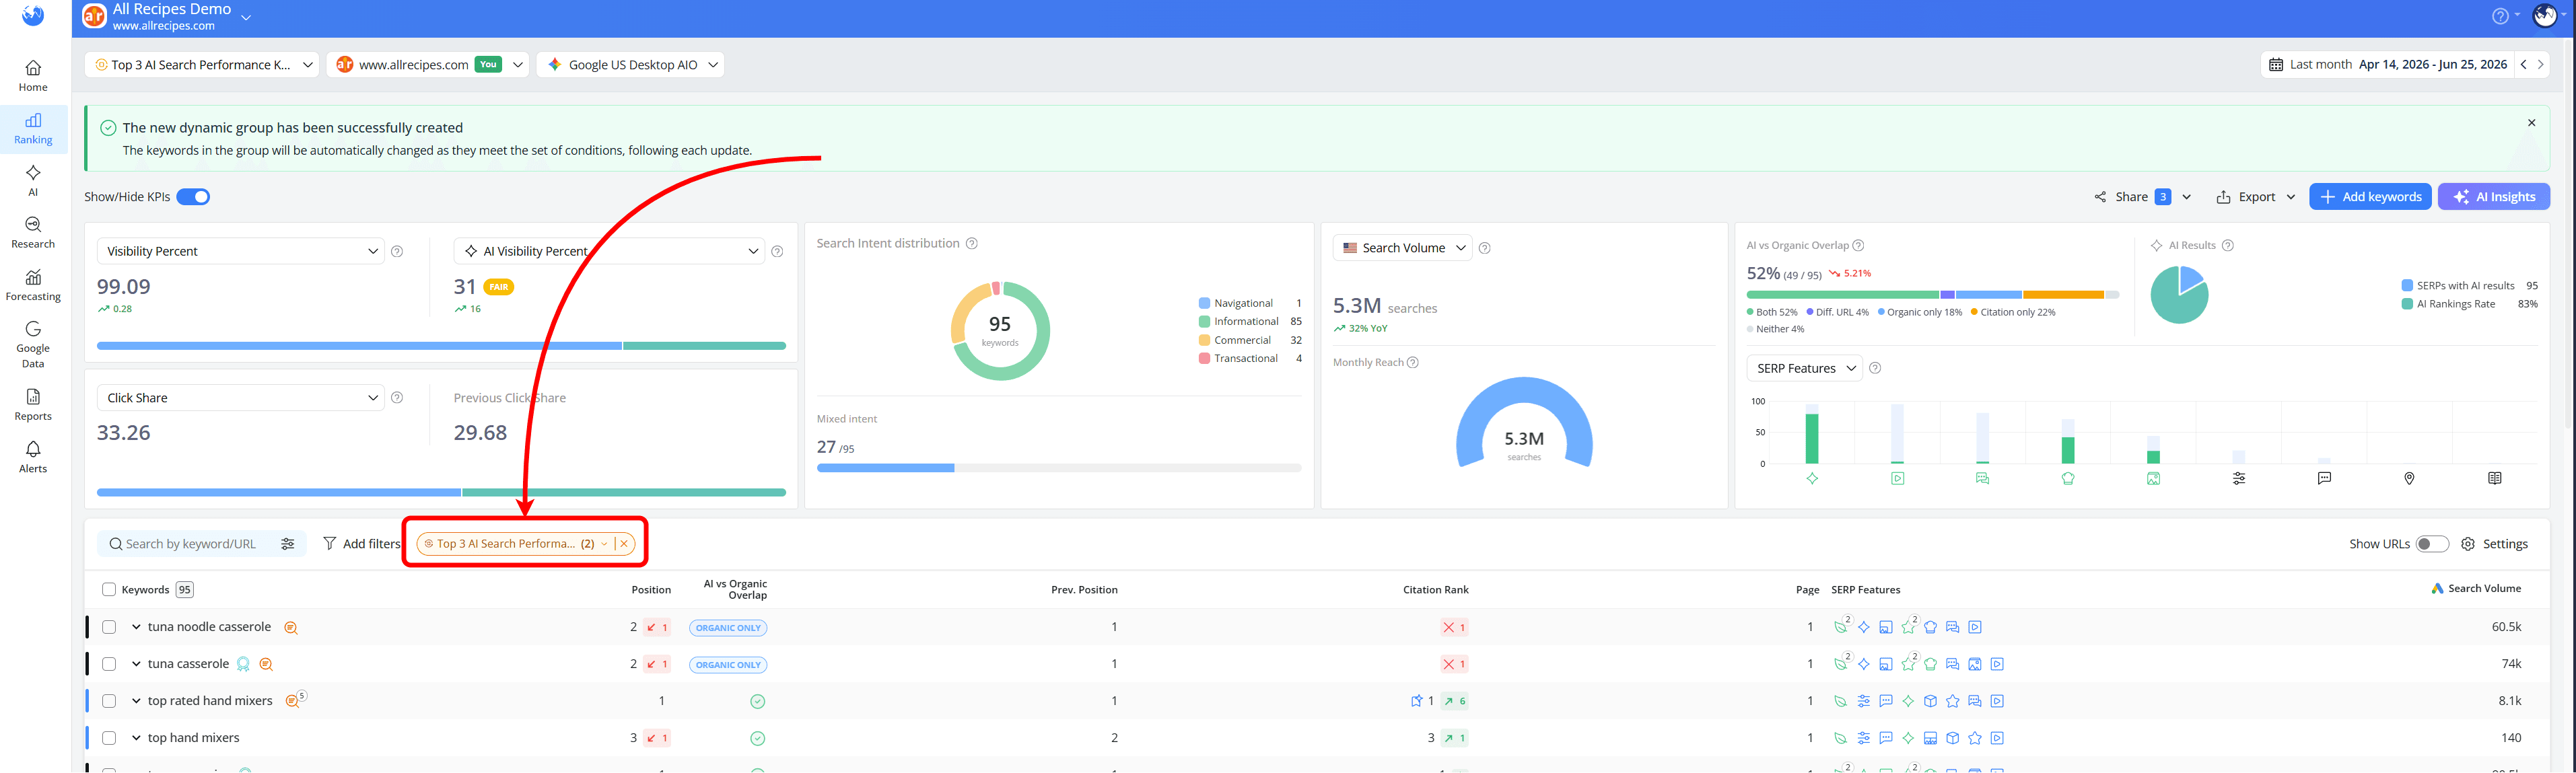The image size is (2576, 773).
Task: Open the Search Volume dropdown
Action: 1402,248
